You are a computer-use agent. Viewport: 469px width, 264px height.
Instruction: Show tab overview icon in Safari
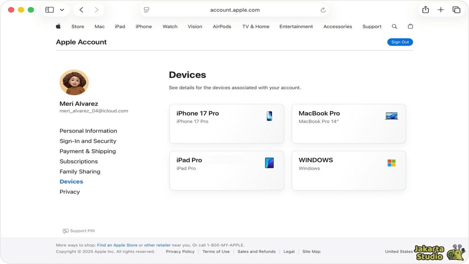click(x=456, y=10)
